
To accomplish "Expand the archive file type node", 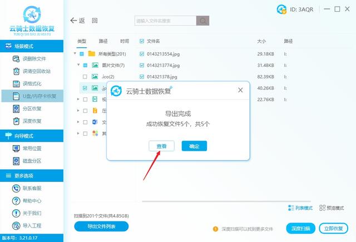I will [x=78, y=111].
